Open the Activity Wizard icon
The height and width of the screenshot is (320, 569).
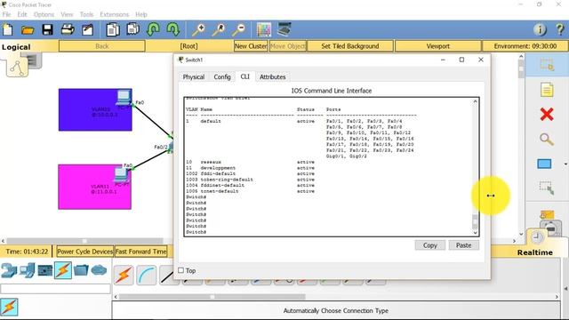tap(87, 29)
